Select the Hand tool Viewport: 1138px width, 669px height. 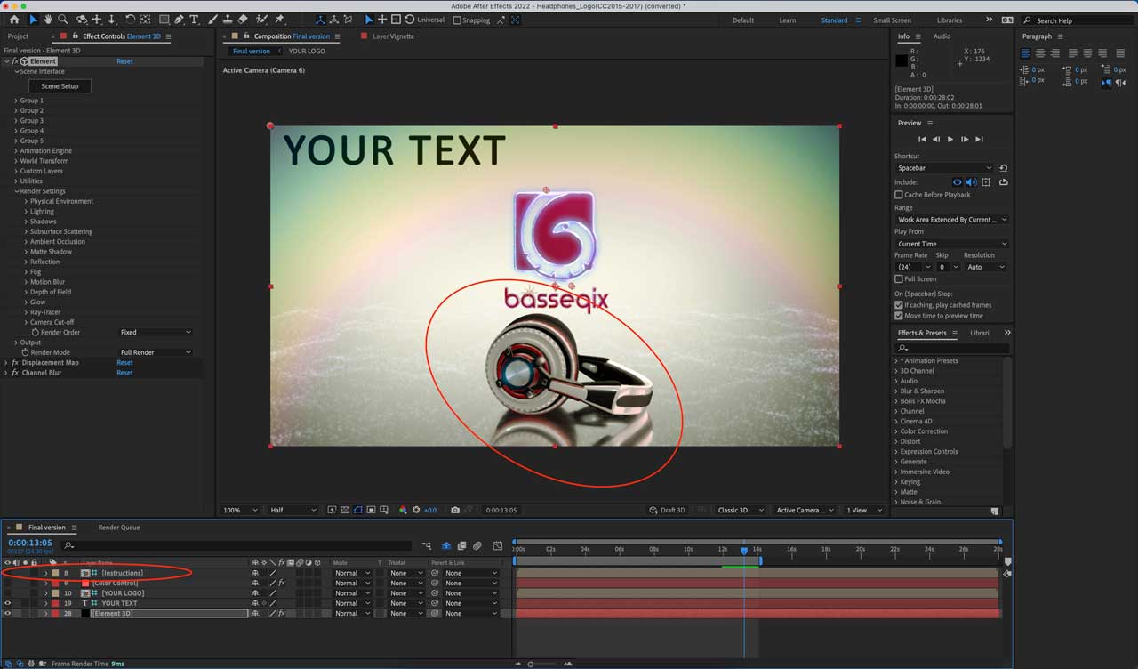[x=48, y=20]
